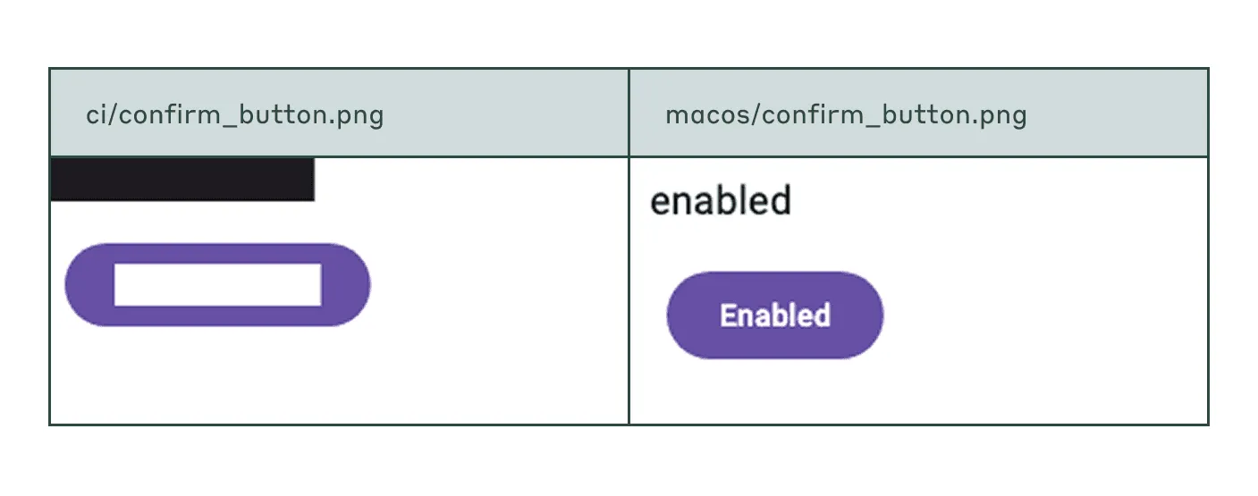Viewport: 1258px width, 496px height.
Task: Click blank area right of the Enabled button
Action: 1044,315
